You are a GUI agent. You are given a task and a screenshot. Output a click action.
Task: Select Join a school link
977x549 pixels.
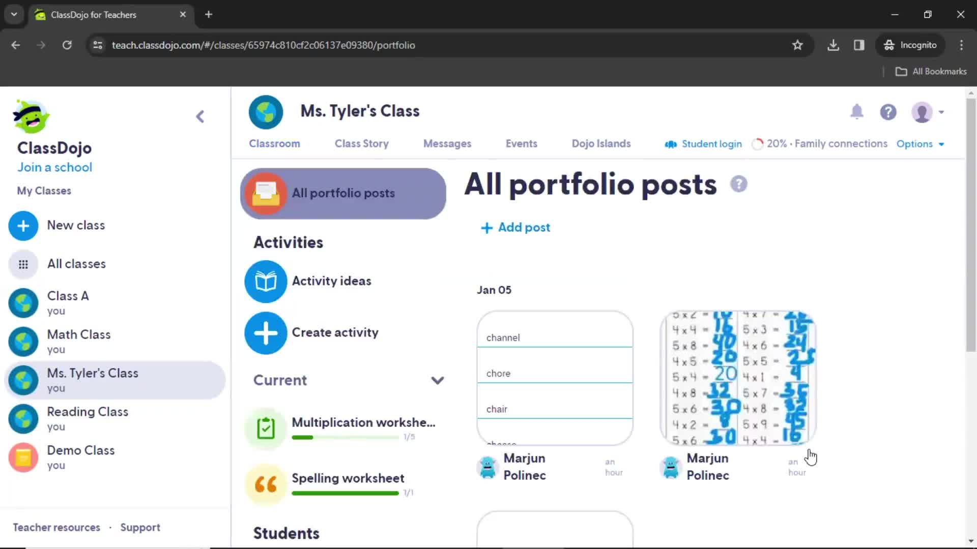[x=54, y=167]
